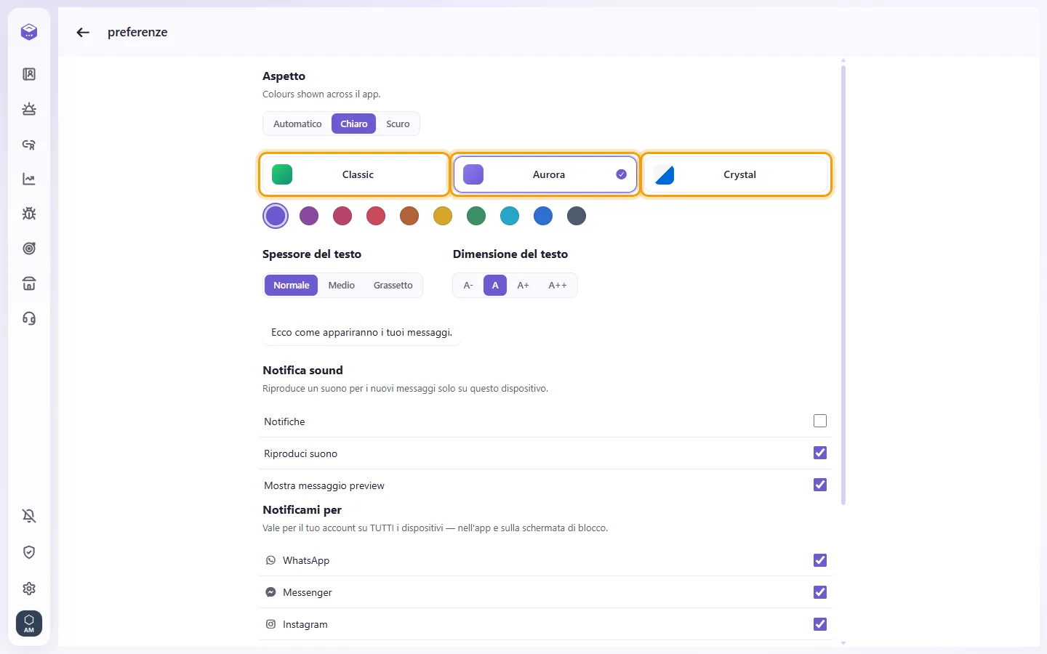Image resolution: width=1047 pixels, height=654 pixels.
Task: Go back using the arrow icon
Action: [83, 32]
